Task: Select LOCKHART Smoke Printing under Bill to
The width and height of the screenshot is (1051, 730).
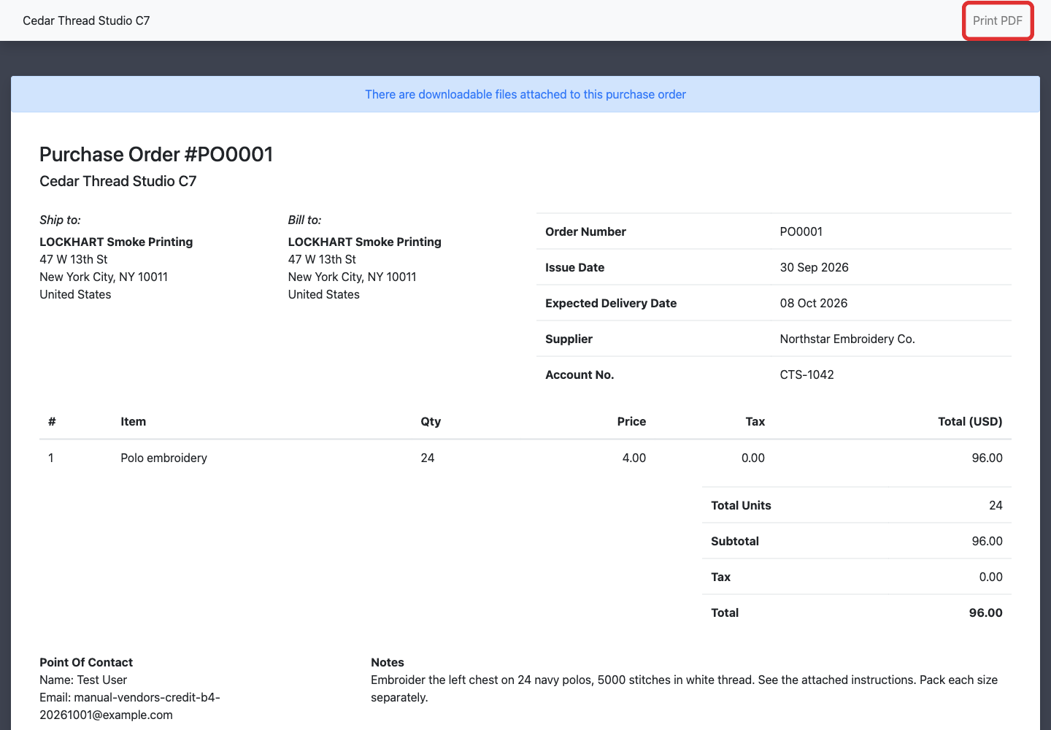Action: [365, 242]
